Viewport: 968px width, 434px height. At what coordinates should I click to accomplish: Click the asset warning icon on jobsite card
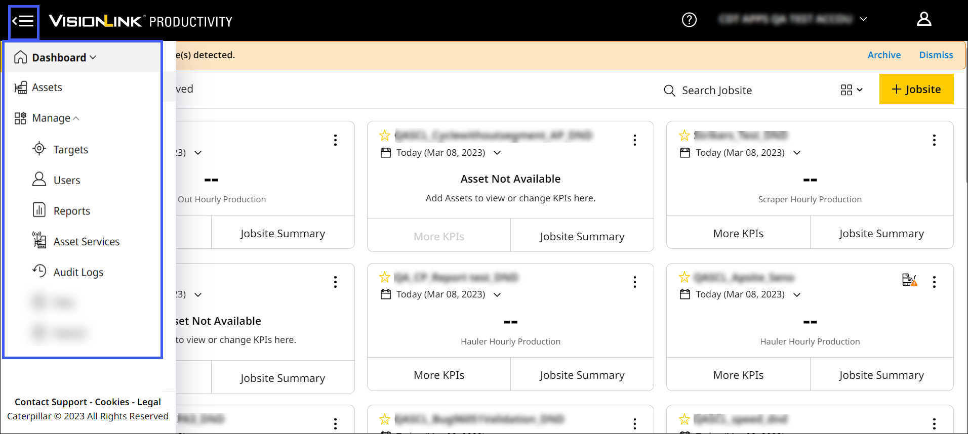909,280
